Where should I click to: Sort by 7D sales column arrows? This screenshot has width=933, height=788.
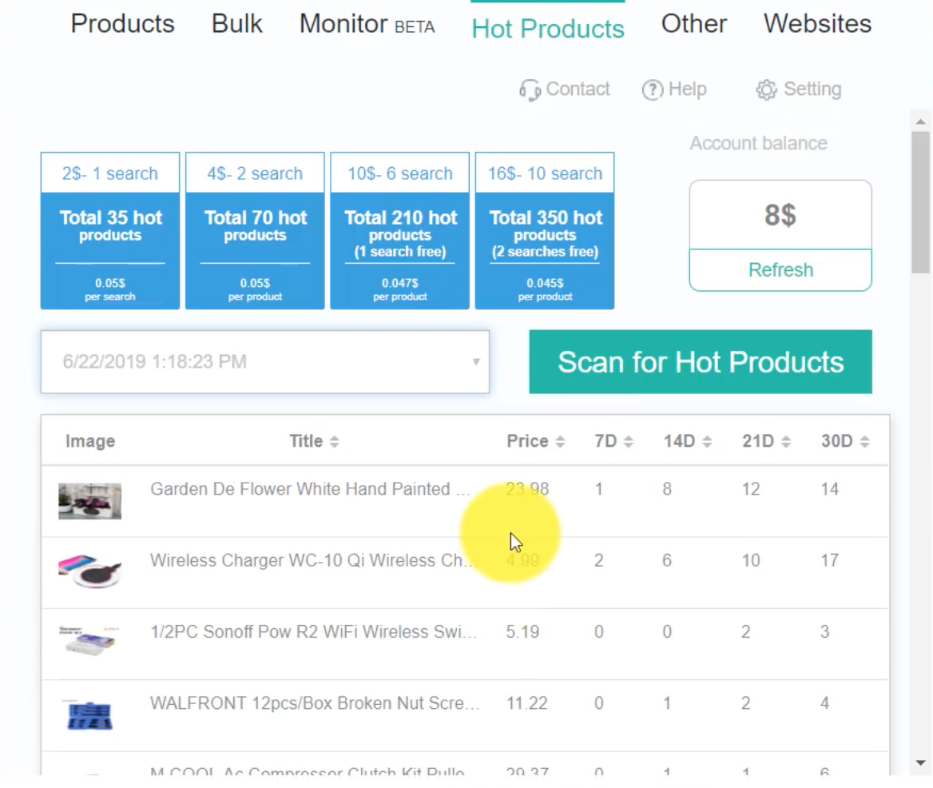coord(628,442)
